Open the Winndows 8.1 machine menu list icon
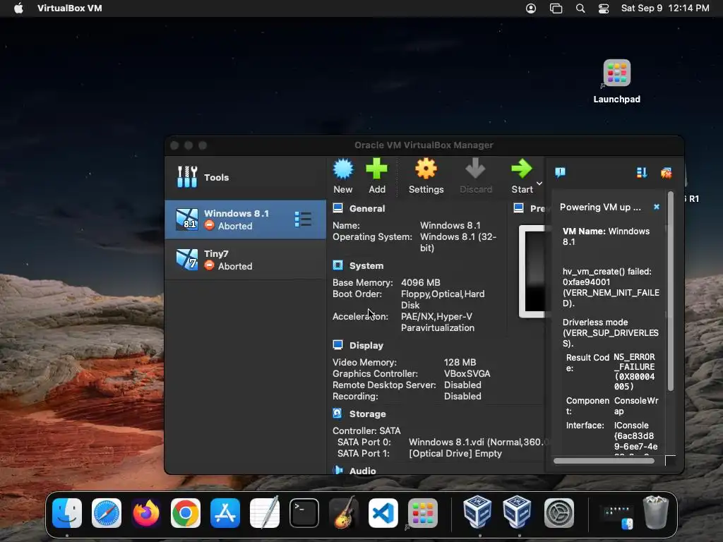The width and height of the screenshot is (723, 542). coord(303,219)
